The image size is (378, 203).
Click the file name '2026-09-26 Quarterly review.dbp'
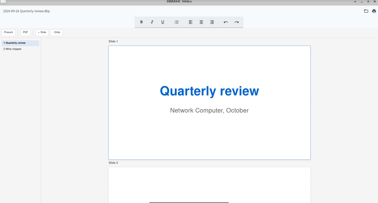27,11
